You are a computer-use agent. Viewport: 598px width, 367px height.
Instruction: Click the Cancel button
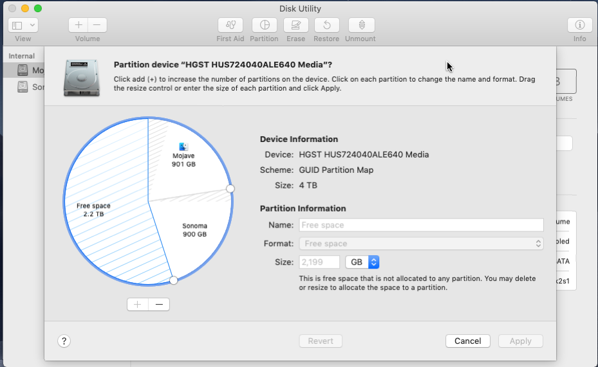click(467, 341)
